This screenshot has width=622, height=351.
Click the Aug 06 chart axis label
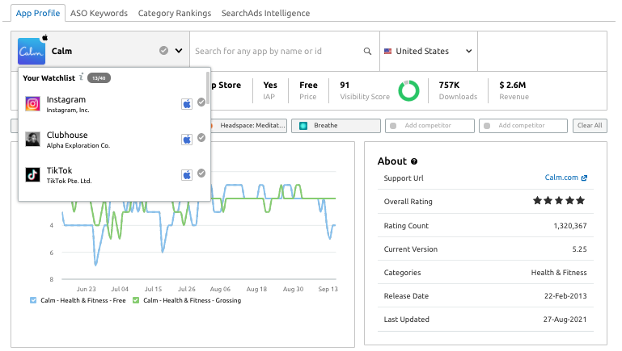pos(220,289)
